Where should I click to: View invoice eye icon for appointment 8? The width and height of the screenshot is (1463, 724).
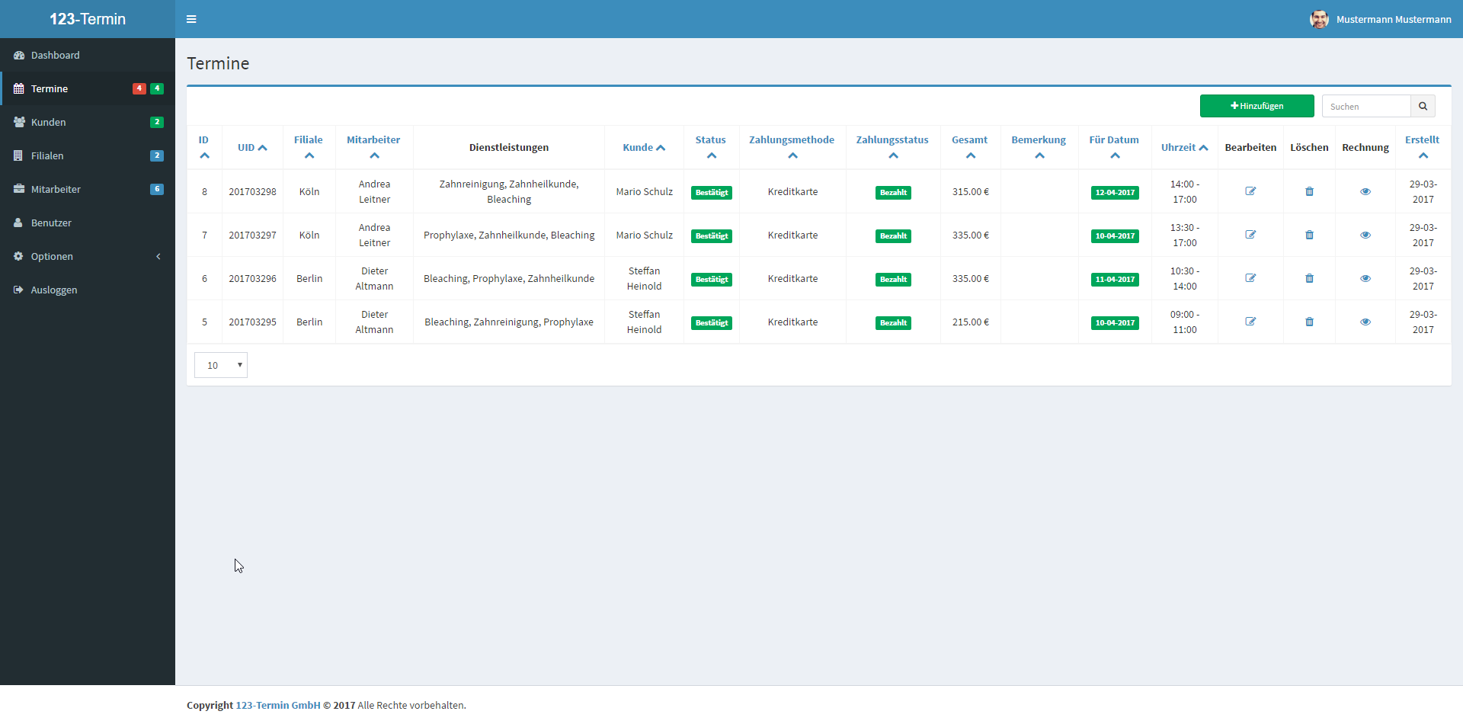coord(1365,191)
